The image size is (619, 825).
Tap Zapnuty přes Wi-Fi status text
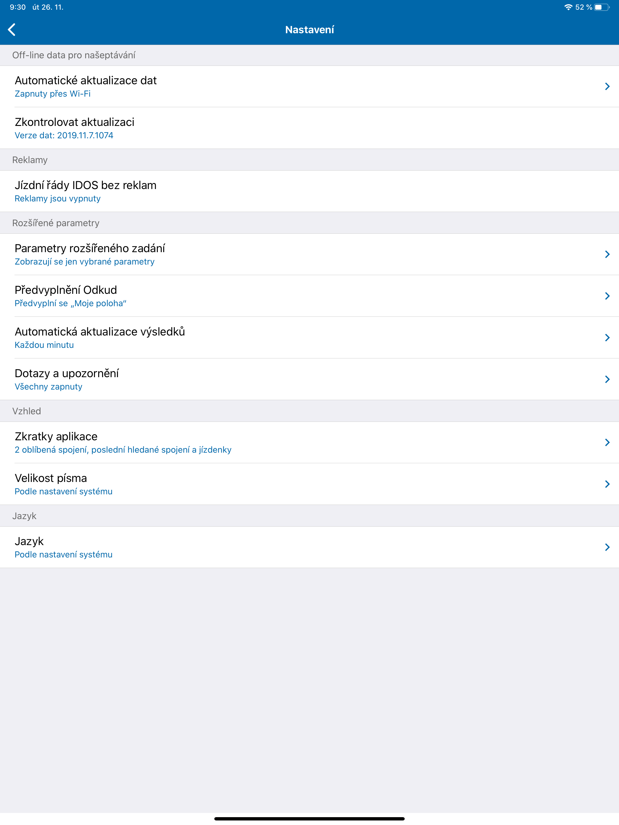pyautogui.click(x=53, y=94)
